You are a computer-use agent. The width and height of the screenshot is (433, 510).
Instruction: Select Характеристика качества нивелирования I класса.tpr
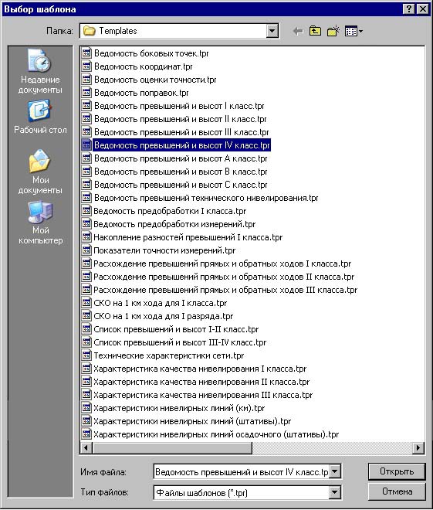click(200, 369)
